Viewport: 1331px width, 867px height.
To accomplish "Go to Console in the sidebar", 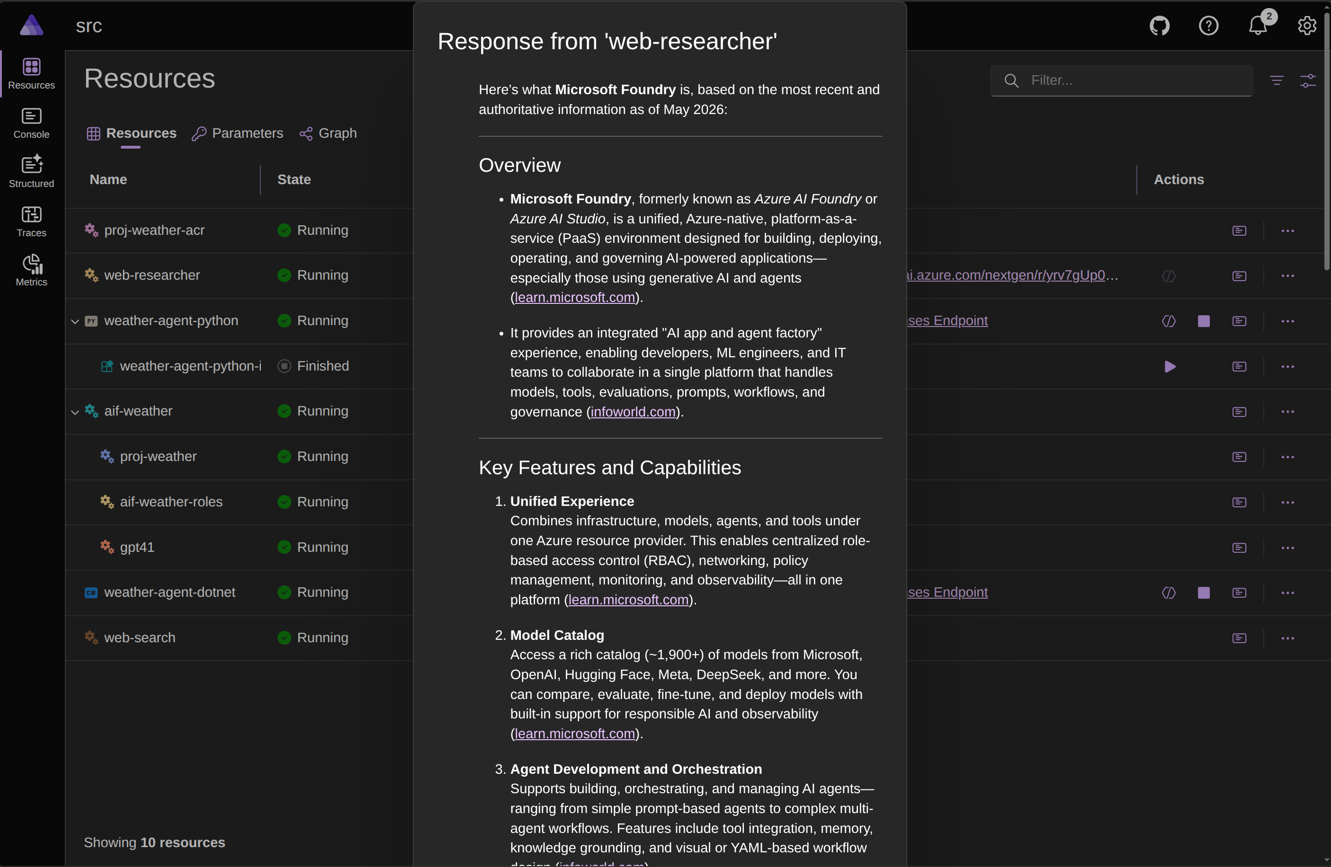I will (x=31, y=124).
